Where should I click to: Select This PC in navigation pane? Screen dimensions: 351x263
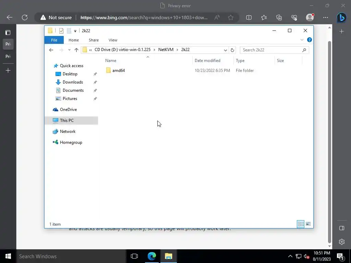(x=67, y=121)
